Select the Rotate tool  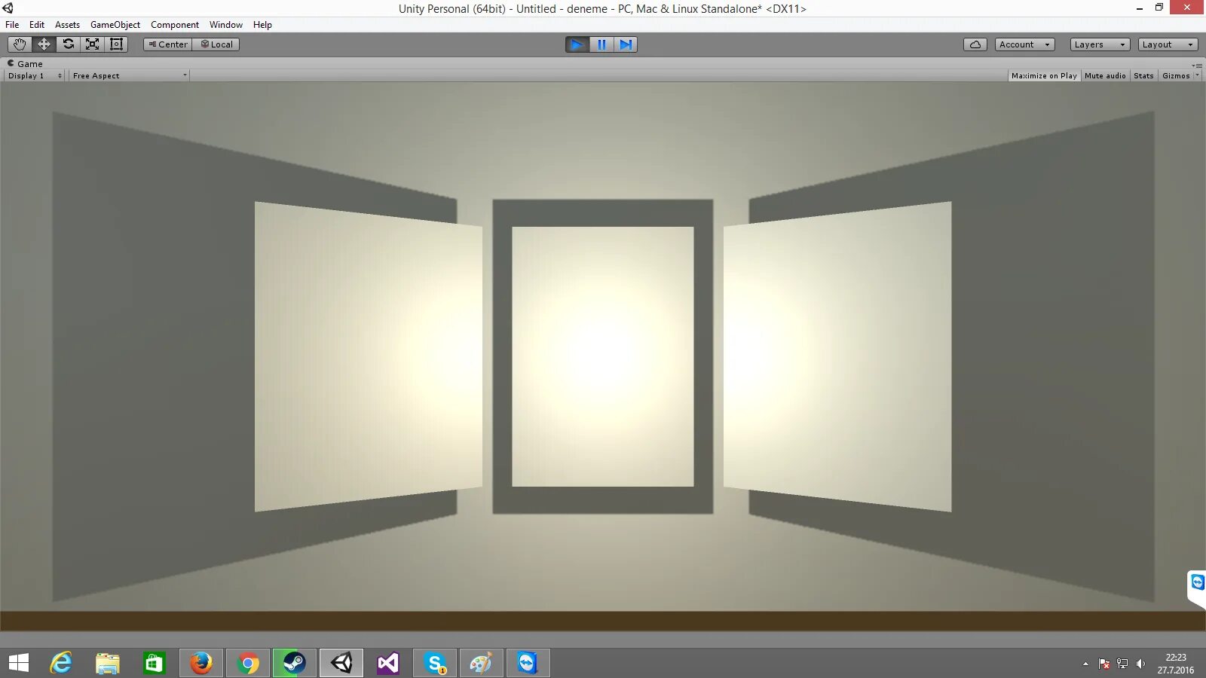(x=68, y=44)
